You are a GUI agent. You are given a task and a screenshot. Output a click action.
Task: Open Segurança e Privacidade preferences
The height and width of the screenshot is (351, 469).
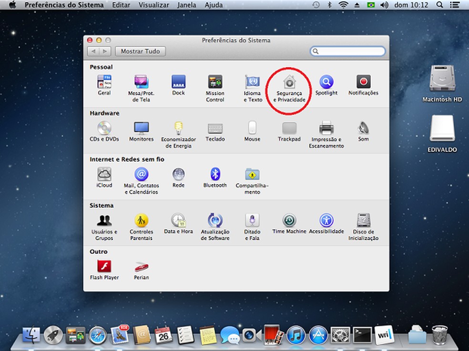(289, 88)
